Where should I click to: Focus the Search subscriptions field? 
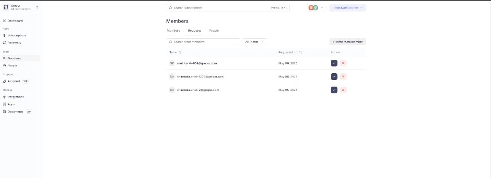click(228, 8)
